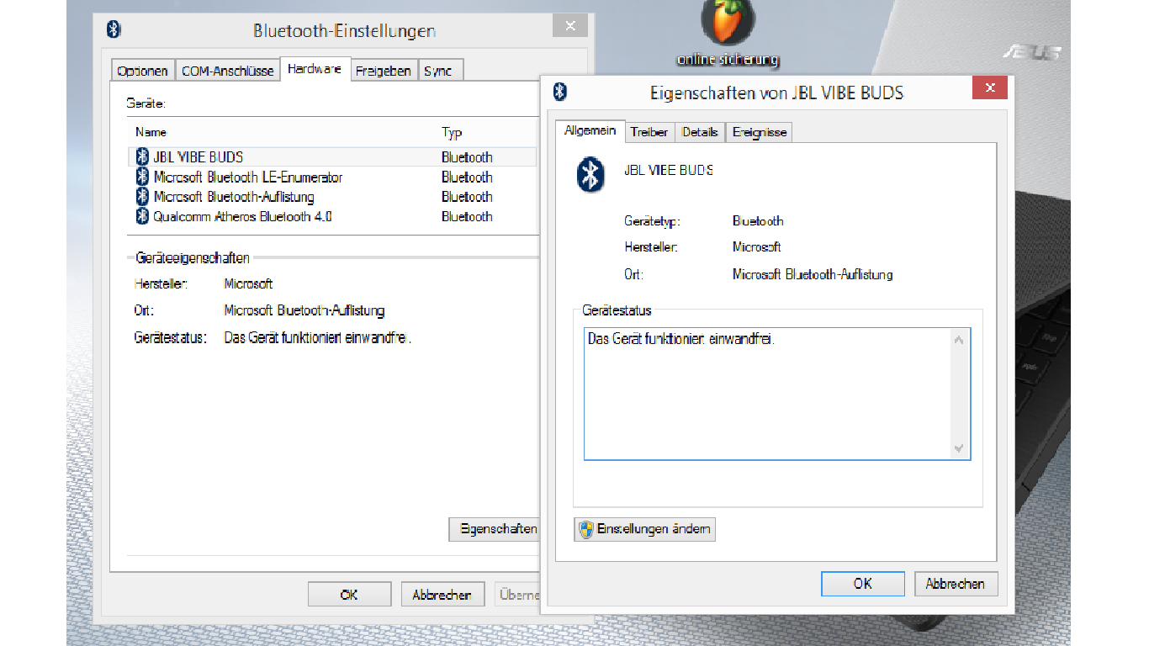Click Bluetooth icon of Microsoft Bluetooth LE-Enumerator row

click(x=142, y=177)
